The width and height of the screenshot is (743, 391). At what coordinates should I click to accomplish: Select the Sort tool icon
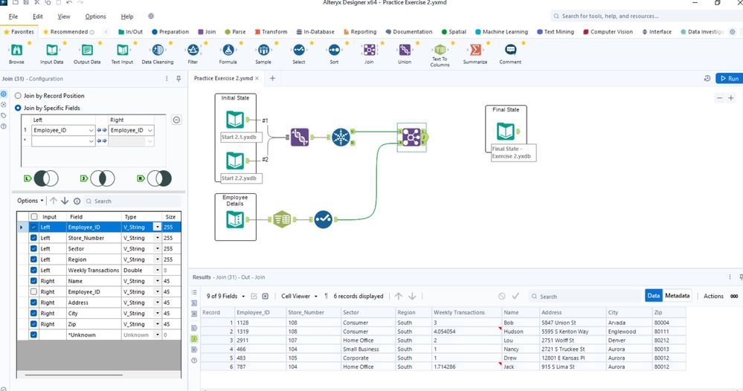334,49
